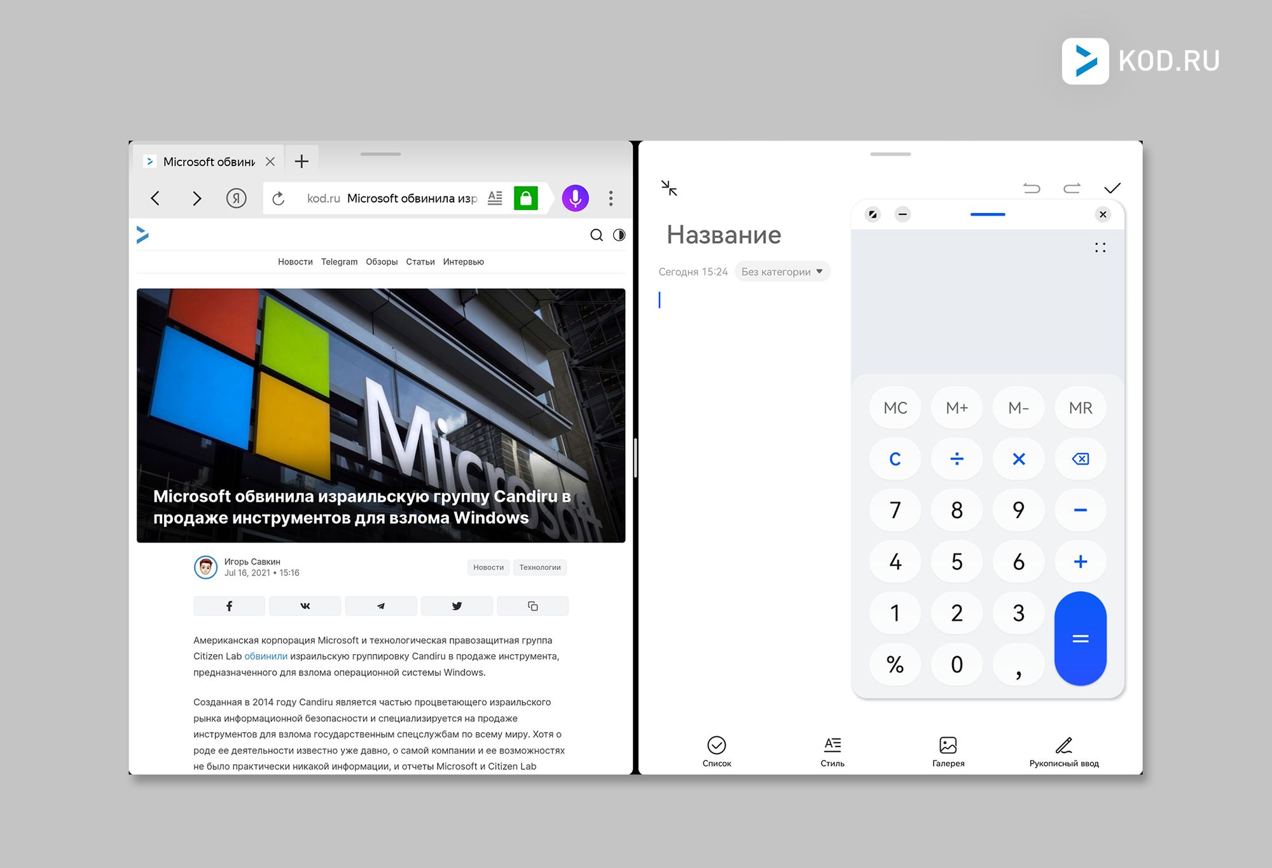Expand calculator floating window to fullscreen

873,214
